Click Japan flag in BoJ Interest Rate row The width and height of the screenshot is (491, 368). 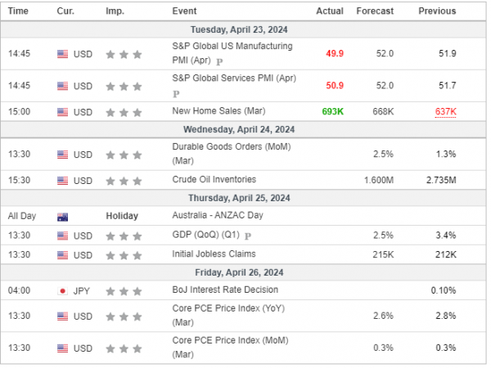(63, 291)
